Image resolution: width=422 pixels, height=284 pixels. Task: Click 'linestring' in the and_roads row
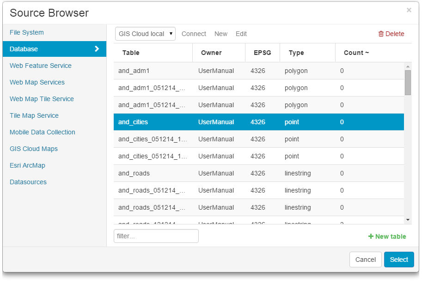298,174
